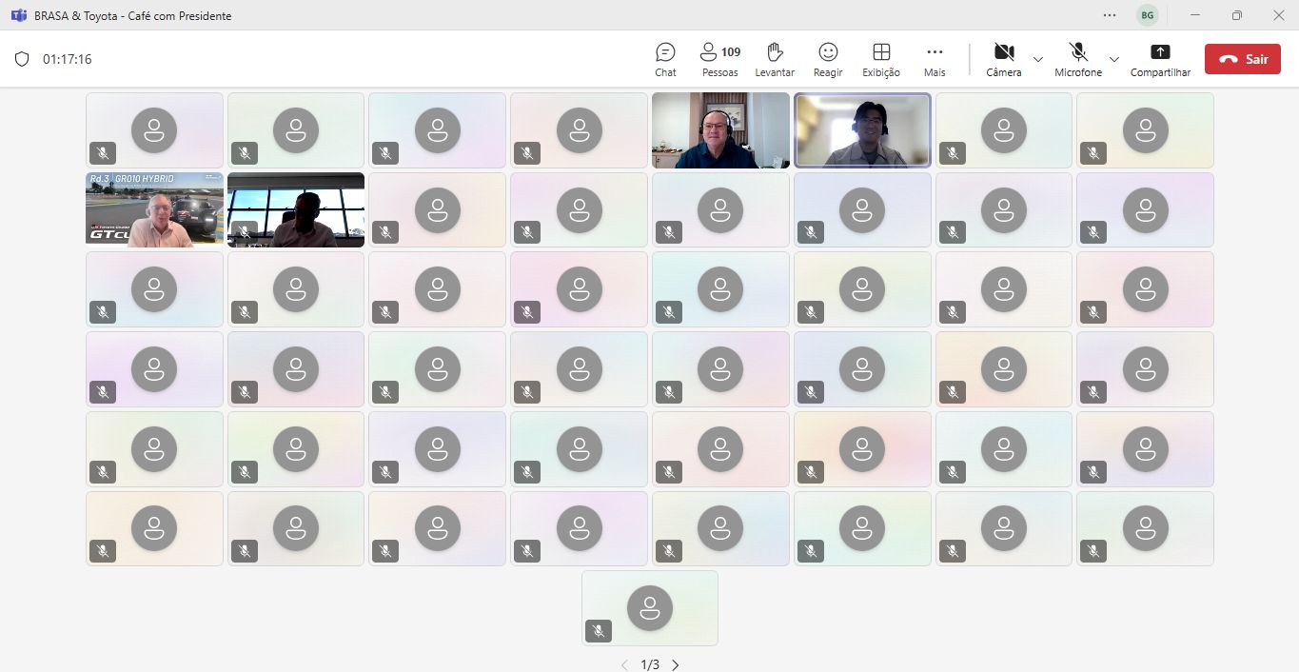Expand the Microfone options arrow
Viewport: 1299px width, 672px height.
click(1114, 59)
